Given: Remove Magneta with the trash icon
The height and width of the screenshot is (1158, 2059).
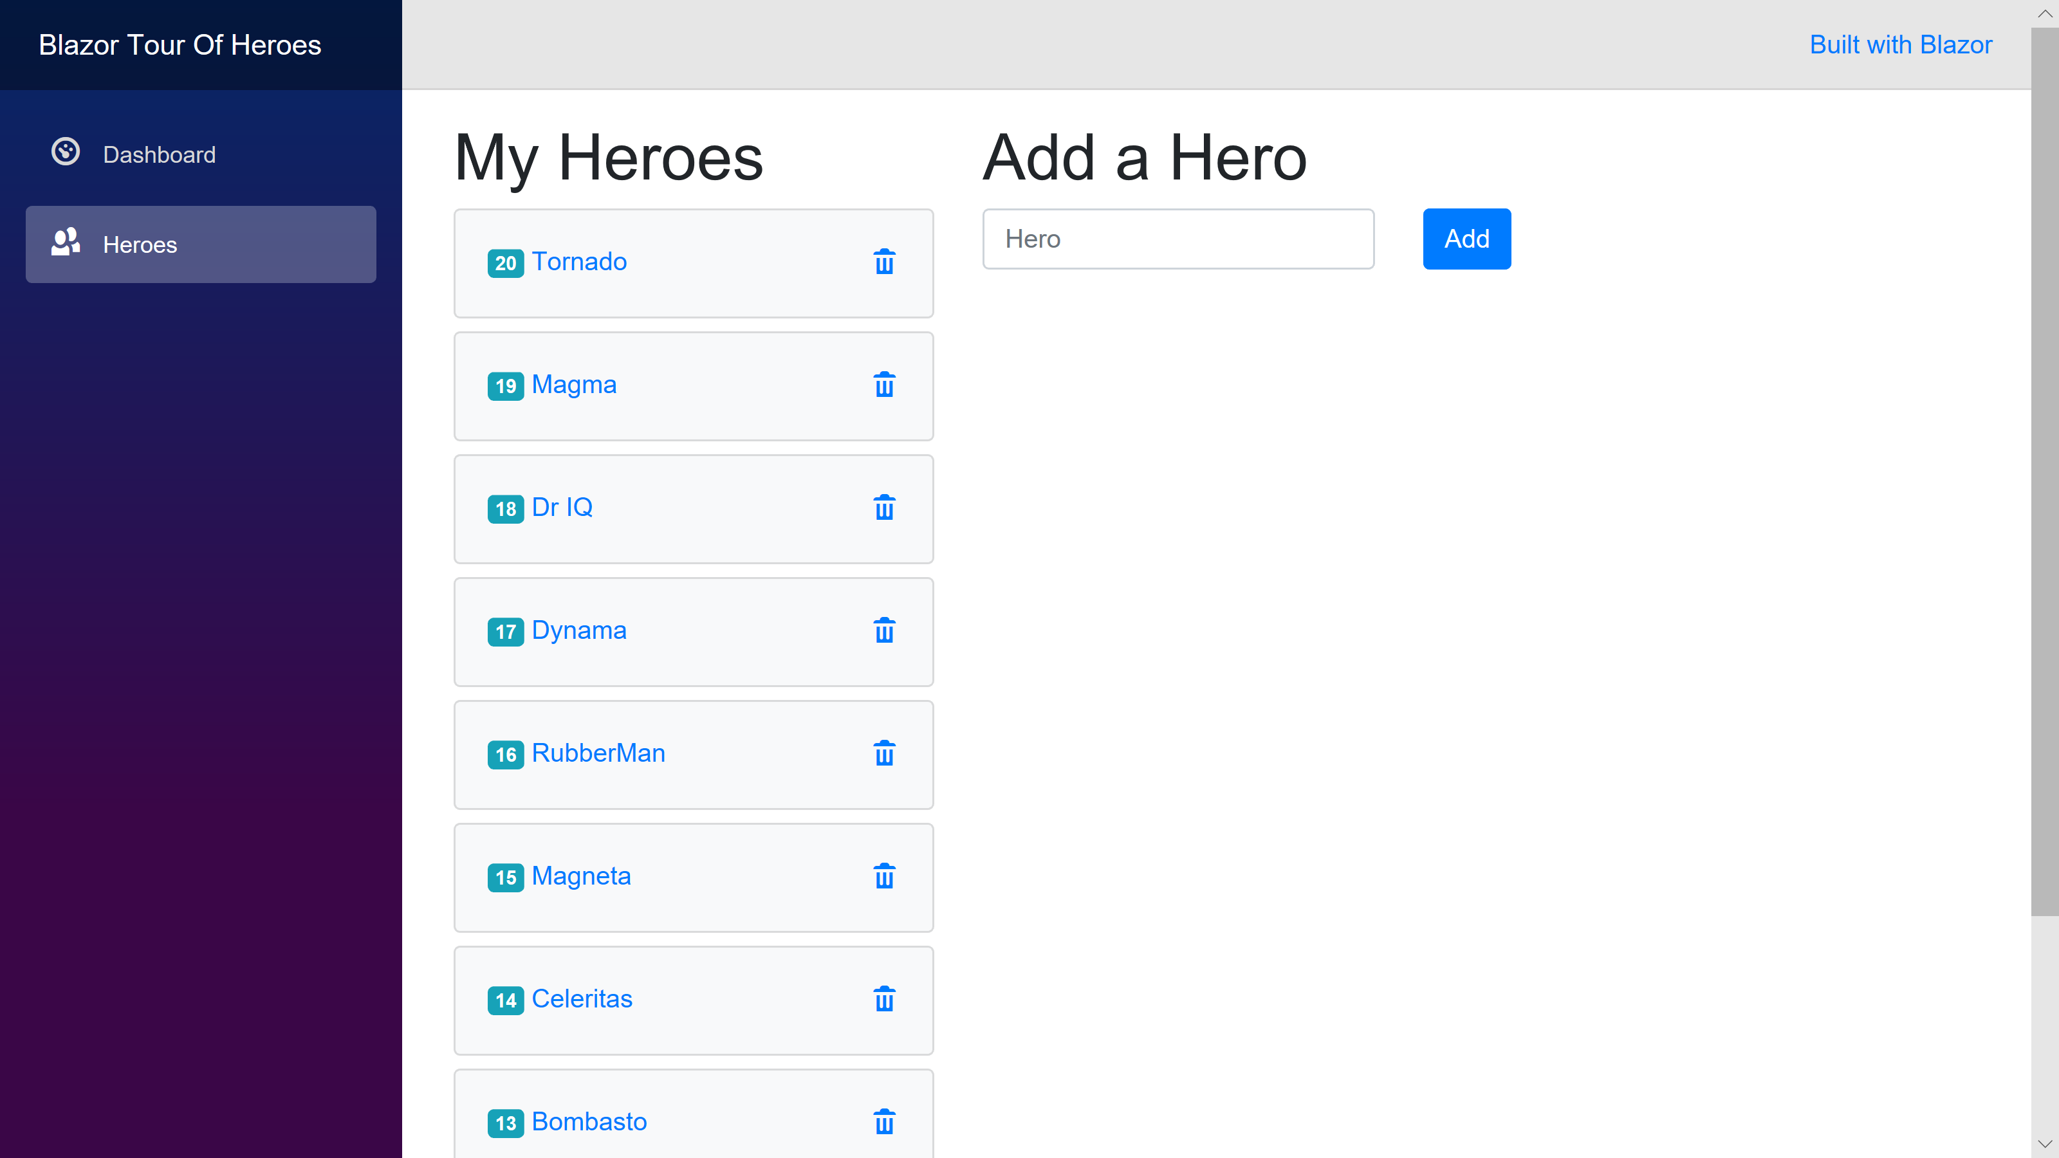Looking at the screenshot, I should pyautogui.click(x=884, y=877).
